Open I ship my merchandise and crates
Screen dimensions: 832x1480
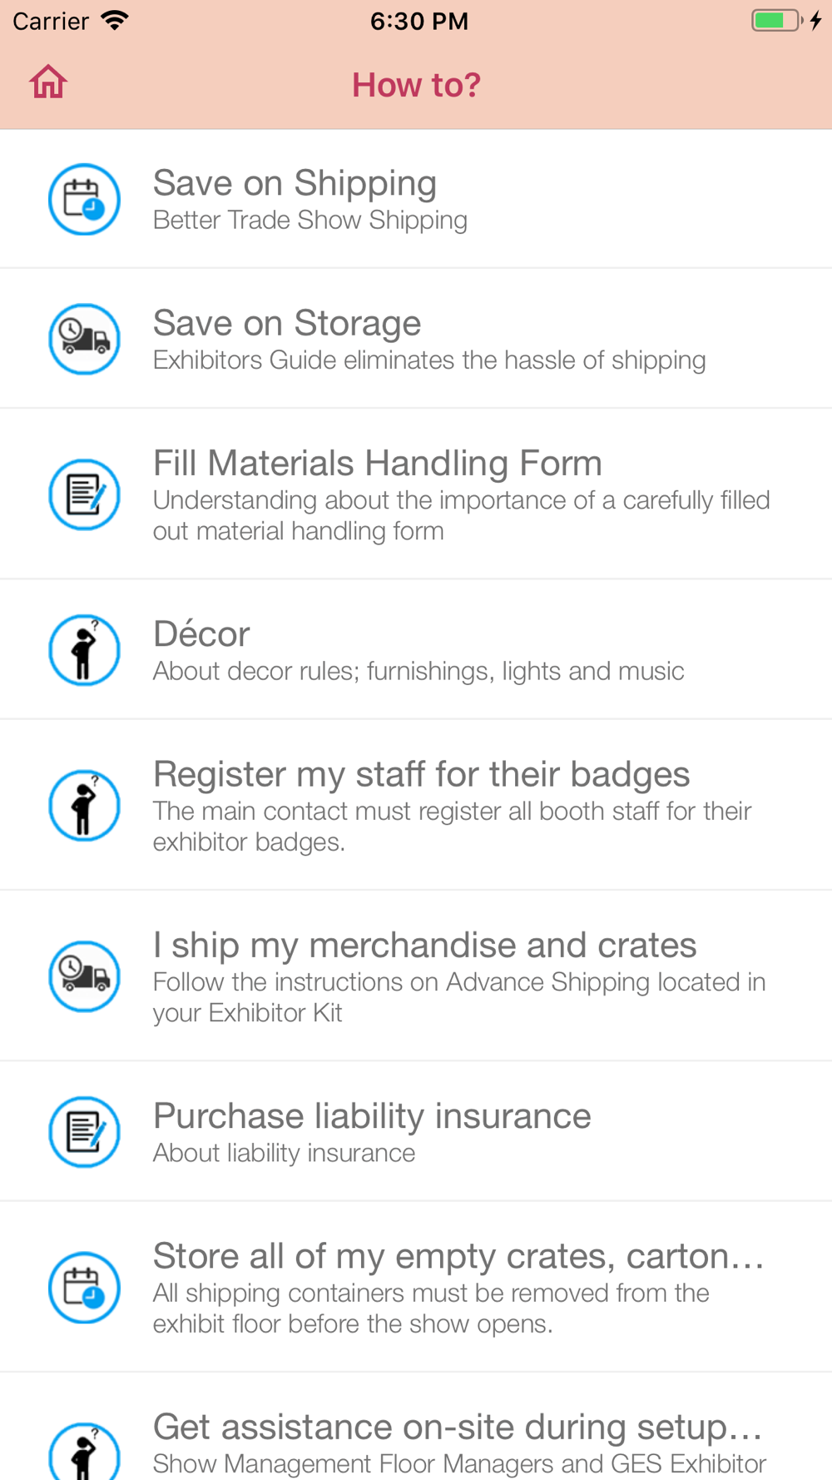click(x=416, y=976)
